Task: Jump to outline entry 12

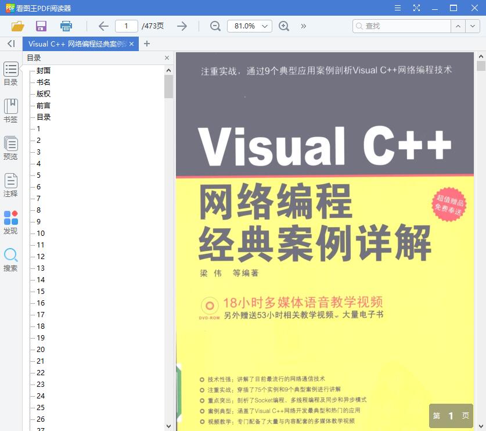Action: coord(41,256)
